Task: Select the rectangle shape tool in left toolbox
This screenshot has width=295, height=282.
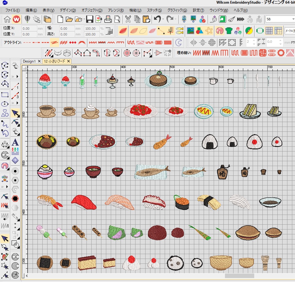Action: (5, 95)
